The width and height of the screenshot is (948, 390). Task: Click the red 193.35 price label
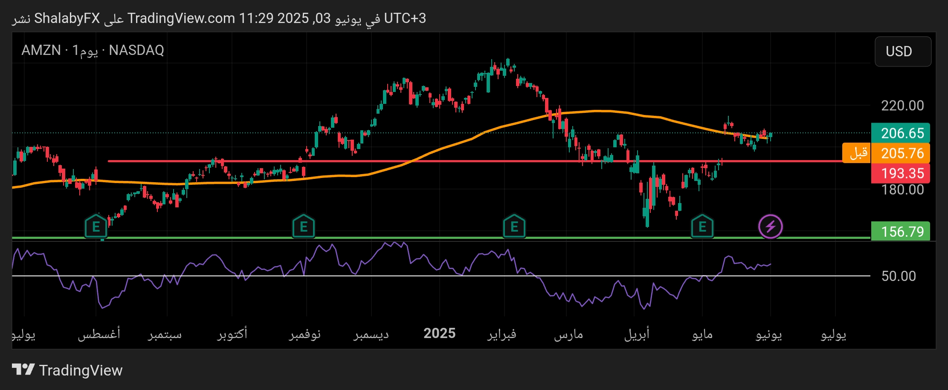click(x=900, y=173)
